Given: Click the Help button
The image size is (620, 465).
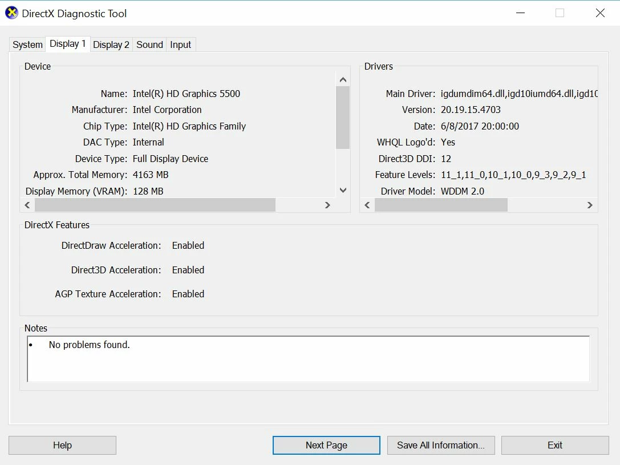Looking at the screenshot, I should 63,445.
